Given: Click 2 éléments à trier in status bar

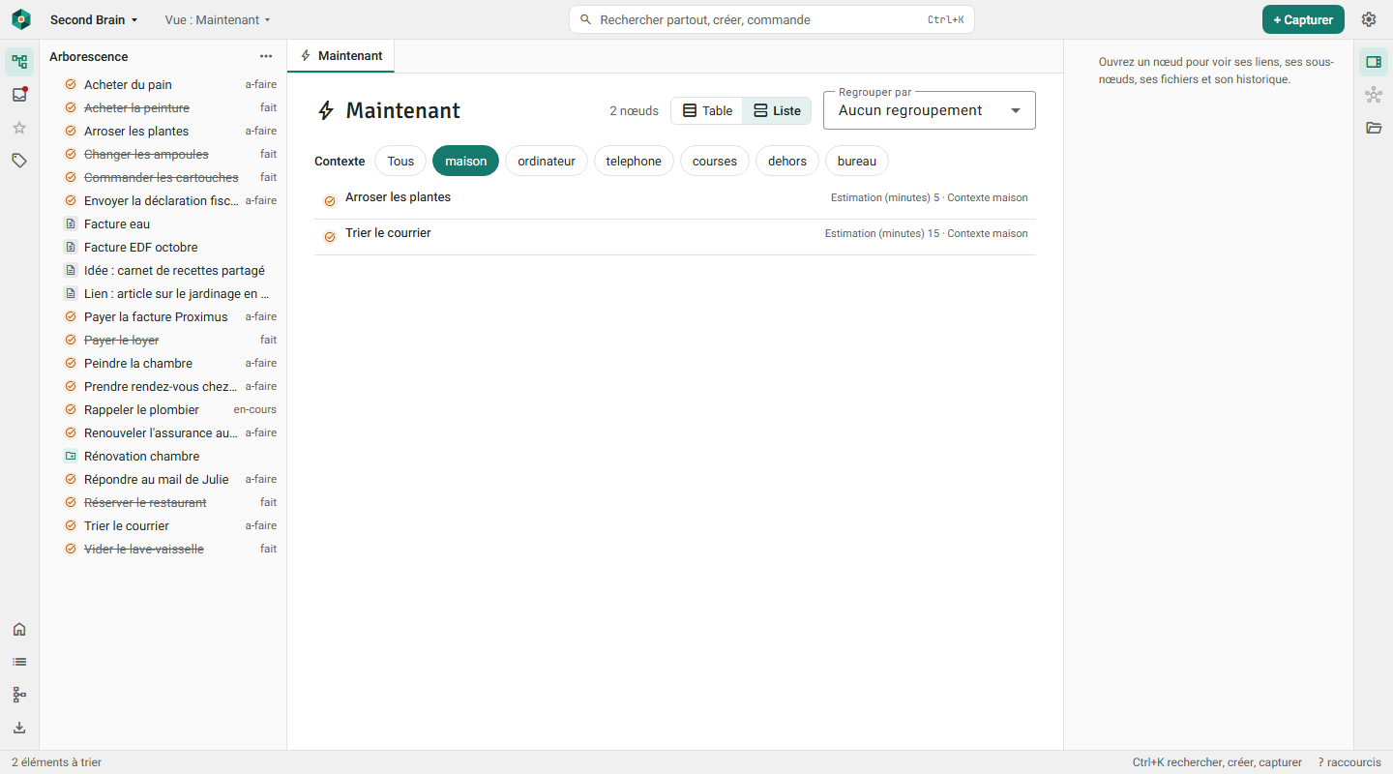Looking at the screenshot, I should click(x=56, y=762).
